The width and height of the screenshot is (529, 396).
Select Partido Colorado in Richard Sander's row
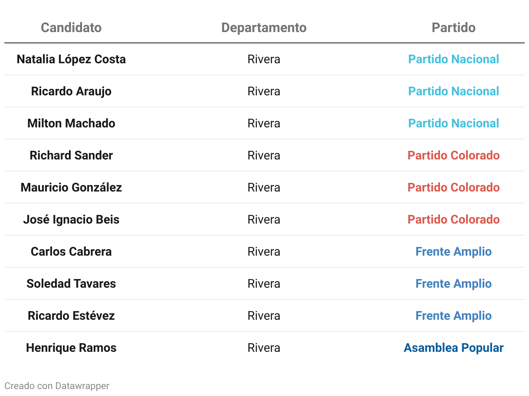pyautogui.click(x=454, y=156)
